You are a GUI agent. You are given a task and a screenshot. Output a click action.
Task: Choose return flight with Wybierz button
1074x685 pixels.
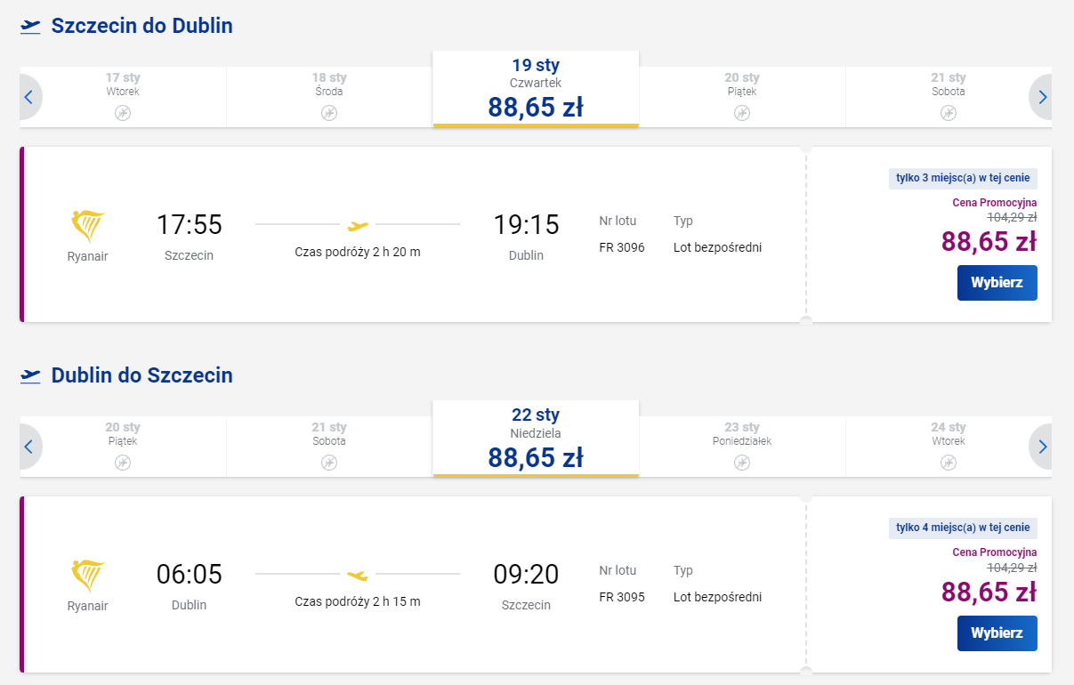[x=997, y=633]
